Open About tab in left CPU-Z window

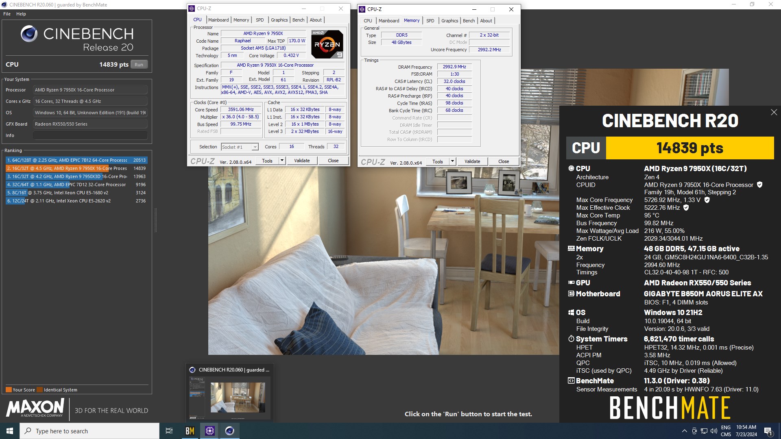[x=316, y=20]
